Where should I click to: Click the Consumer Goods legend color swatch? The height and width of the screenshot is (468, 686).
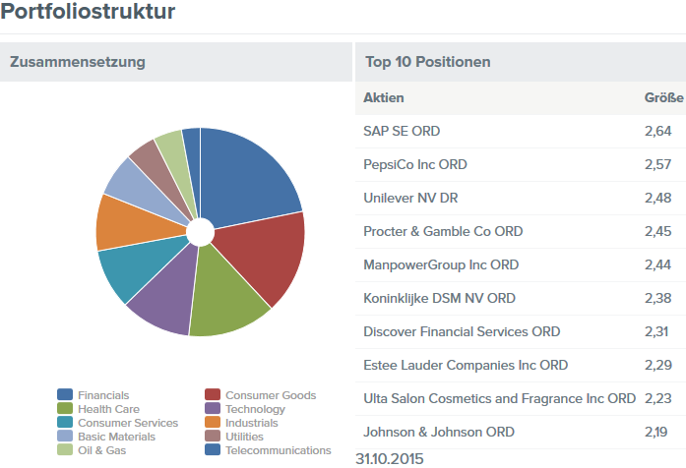[212, 395]
